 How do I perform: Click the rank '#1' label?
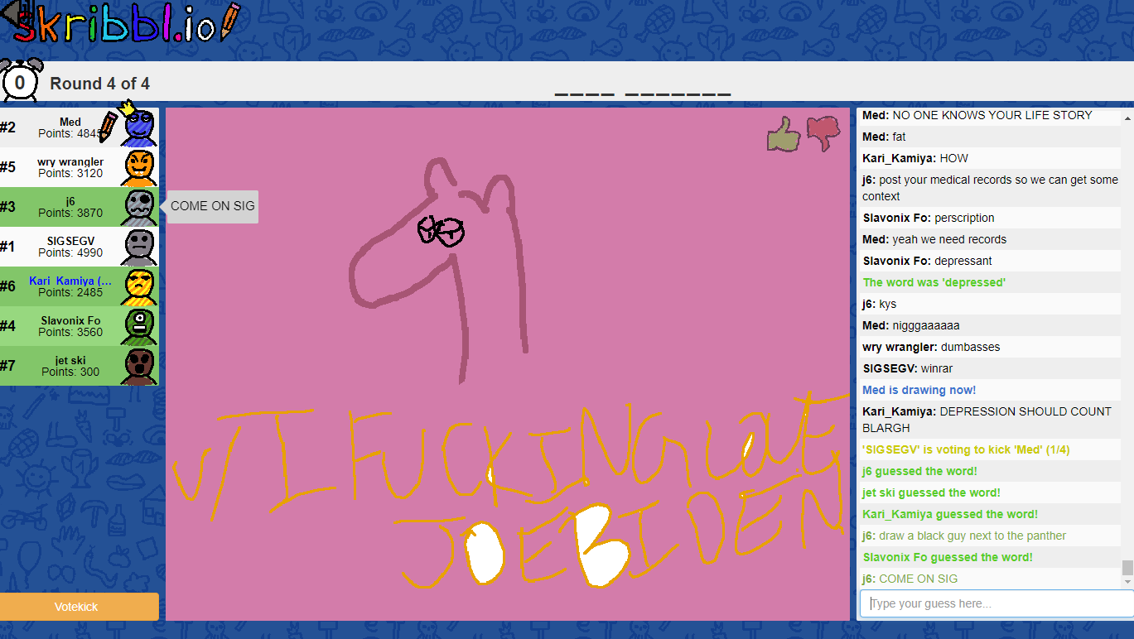(8, 247)
